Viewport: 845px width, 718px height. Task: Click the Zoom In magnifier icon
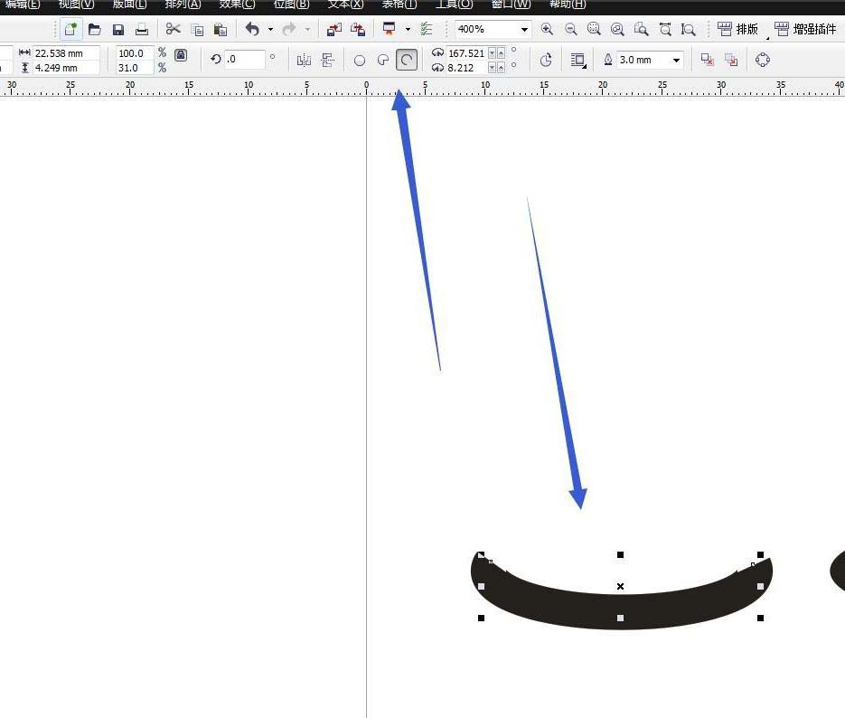point(547,30)
